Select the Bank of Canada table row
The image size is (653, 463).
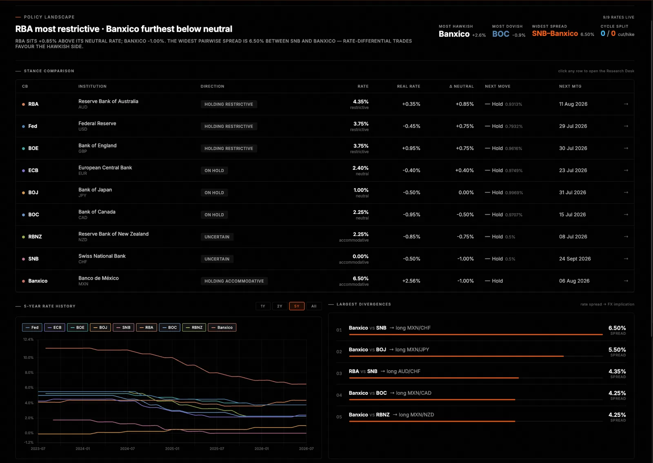pos(325,215)
